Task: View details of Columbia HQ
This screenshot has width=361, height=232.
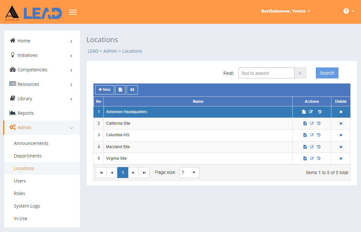Action: click(x=305, y=135)
